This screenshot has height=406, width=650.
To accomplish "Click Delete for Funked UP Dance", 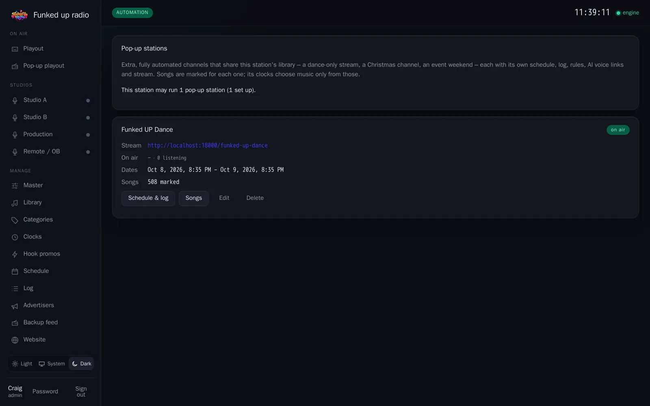I will (x=255, y=198).
